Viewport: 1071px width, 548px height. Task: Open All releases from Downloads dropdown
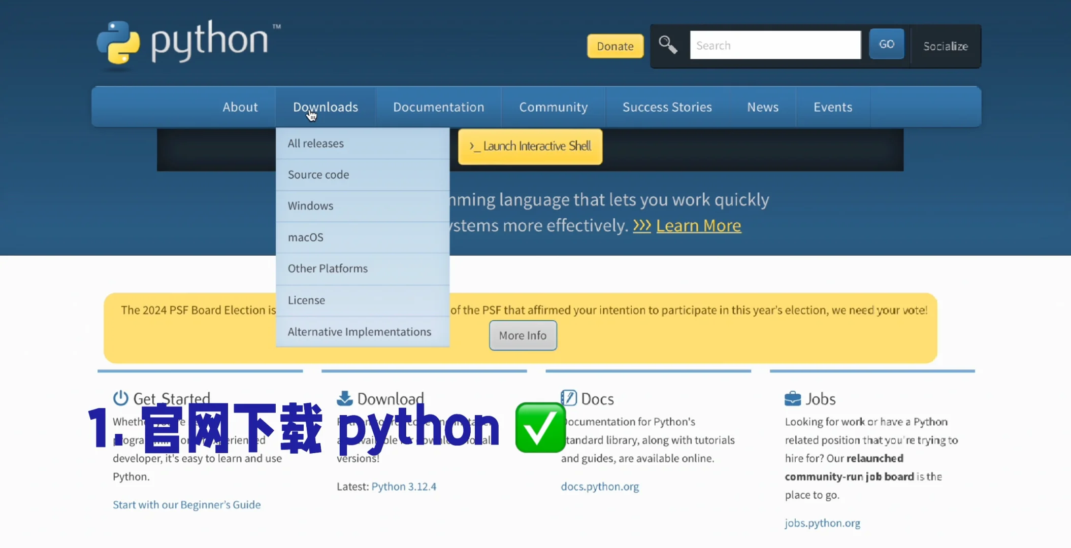315,143
